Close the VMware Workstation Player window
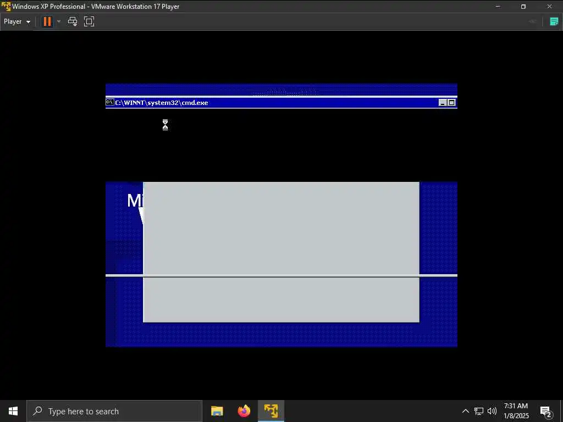The width and height of the screenshot is (563, 422). (x=549, y=7)
